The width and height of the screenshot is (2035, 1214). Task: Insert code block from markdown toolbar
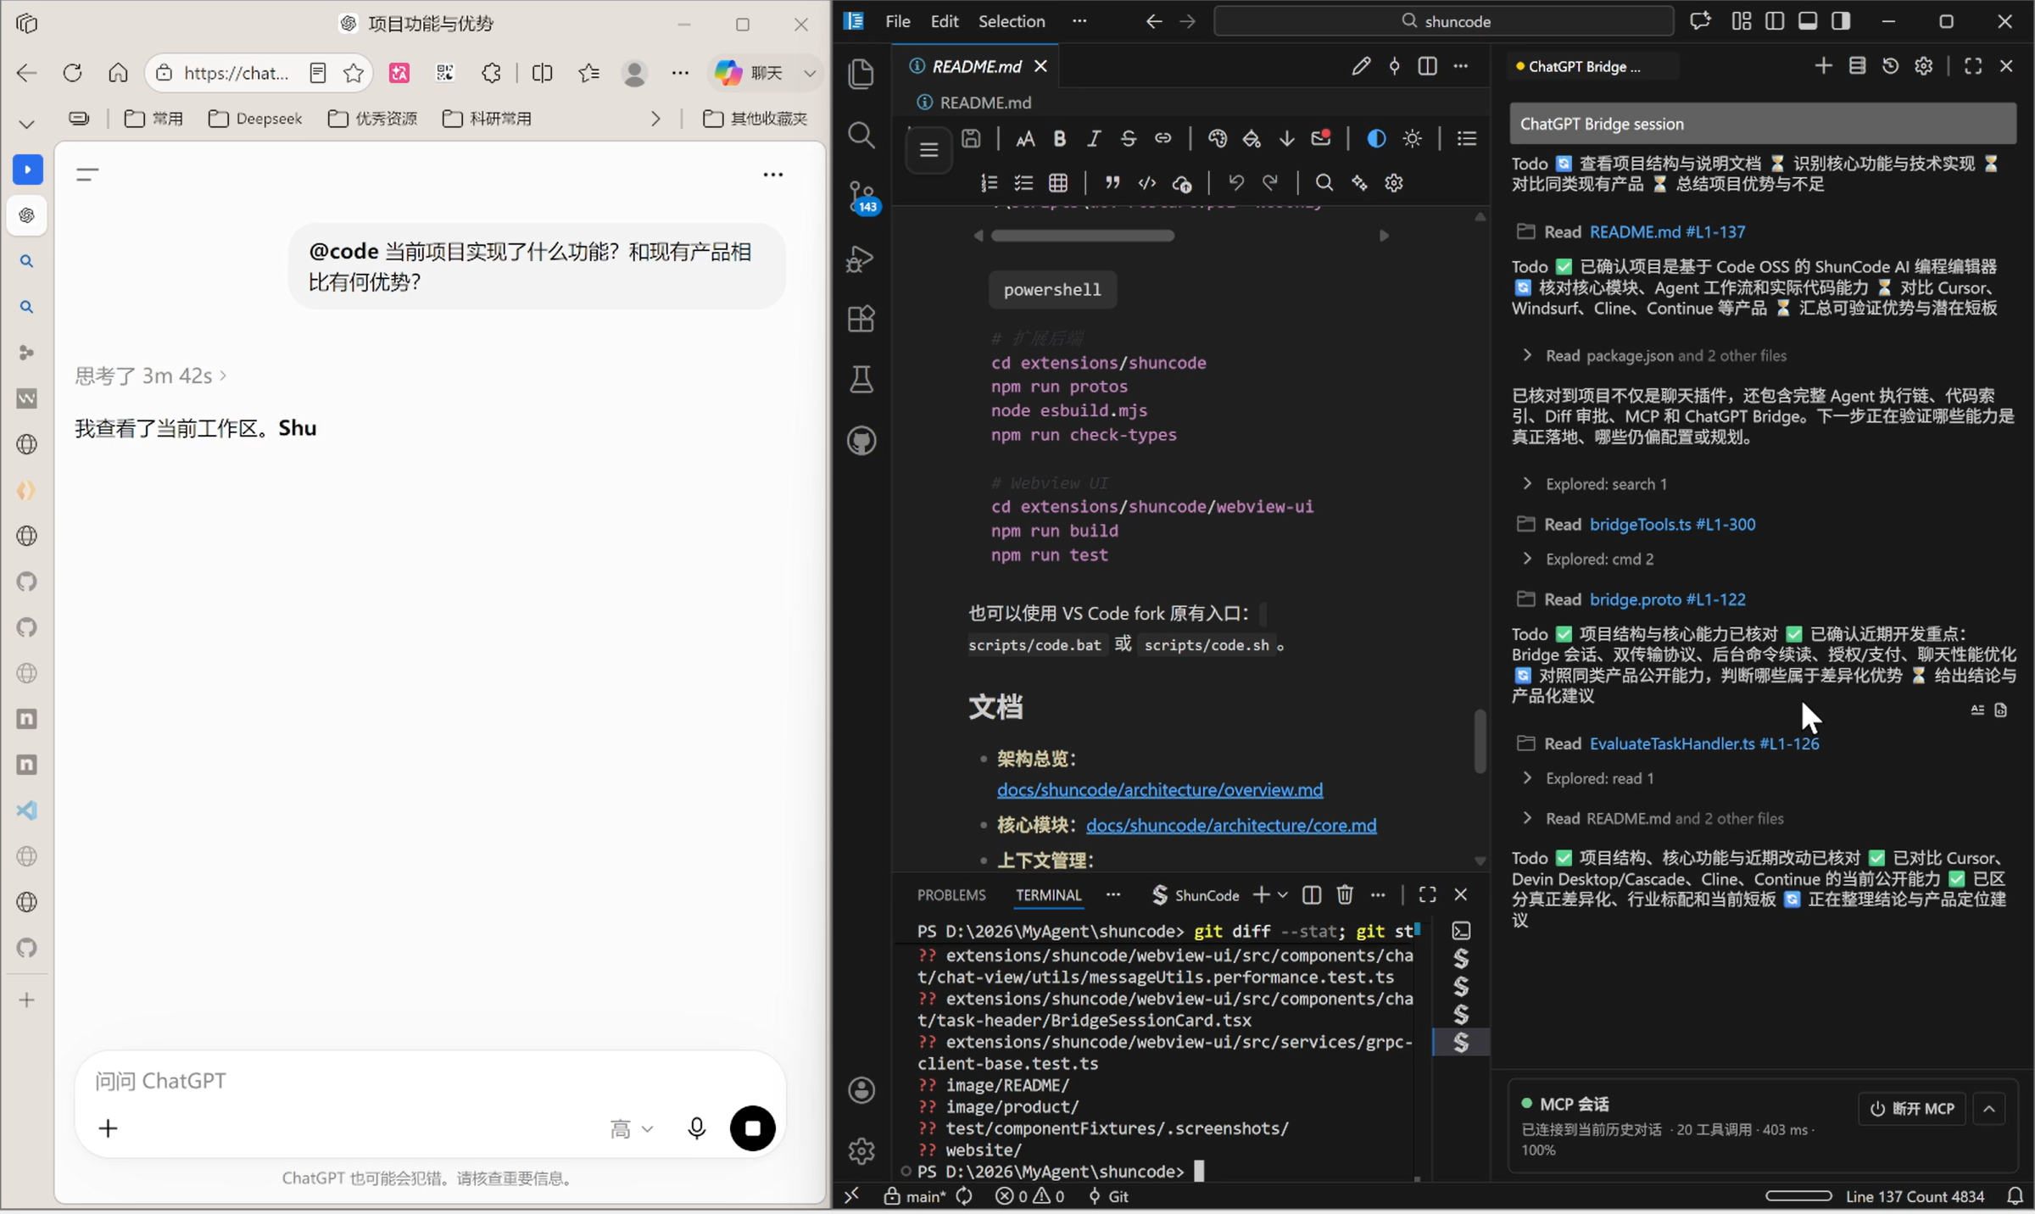[1147, 183]
